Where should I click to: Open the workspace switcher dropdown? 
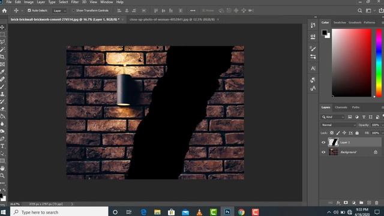coord(370,11)
